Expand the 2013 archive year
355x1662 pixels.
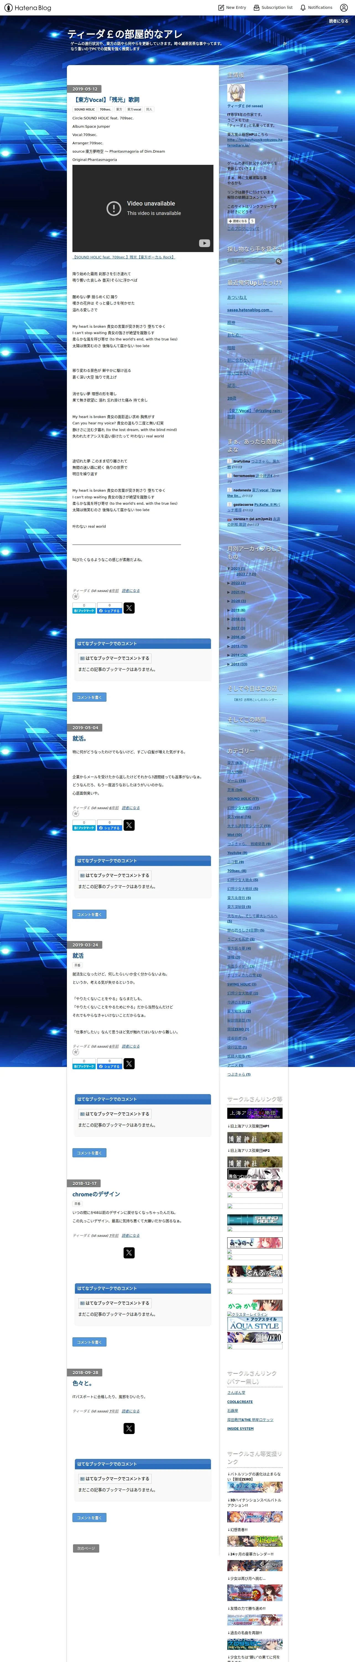click(229, 664)
